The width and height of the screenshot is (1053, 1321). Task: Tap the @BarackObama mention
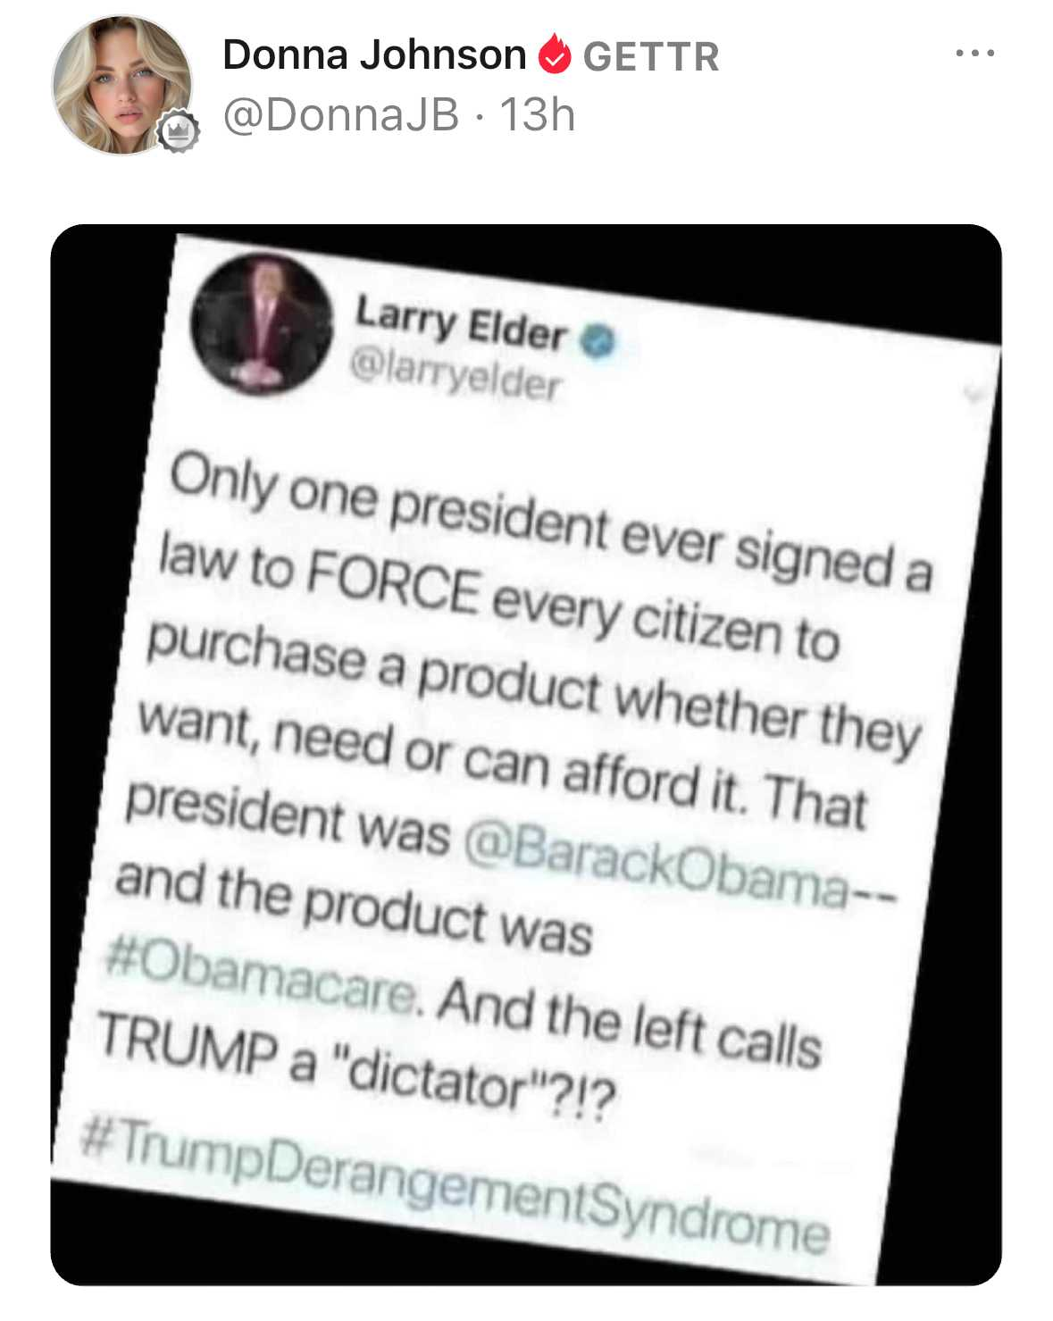(656, 864)
